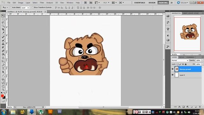Hide the top selected layer's eye icon
The width and height of the screenshot is (204, 115).
click(x=173, y=69)
